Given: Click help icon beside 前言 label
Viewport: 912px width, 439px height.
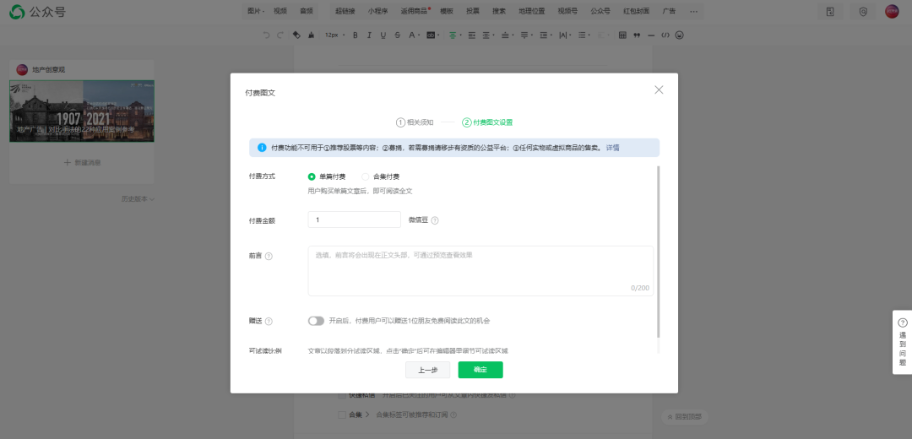Looking at the screenshot, I should tap(269, 256).
